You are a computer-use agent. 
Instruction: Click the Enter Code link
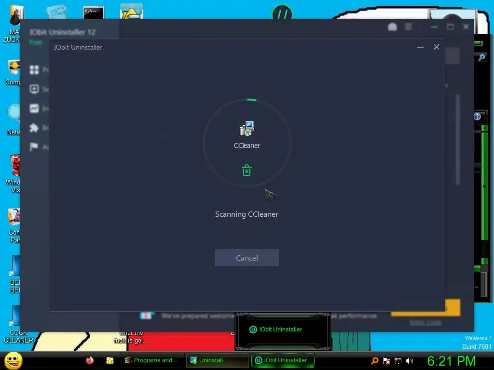tap(425, 322)
